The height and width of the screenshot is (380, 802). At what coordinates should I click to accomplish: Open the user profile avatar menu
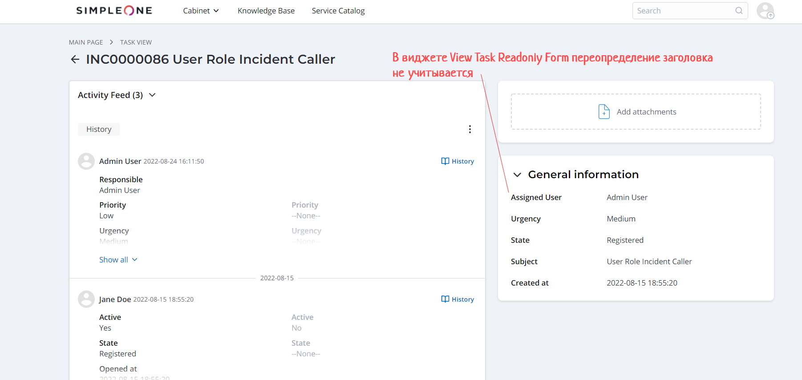[x=765, y=11]
